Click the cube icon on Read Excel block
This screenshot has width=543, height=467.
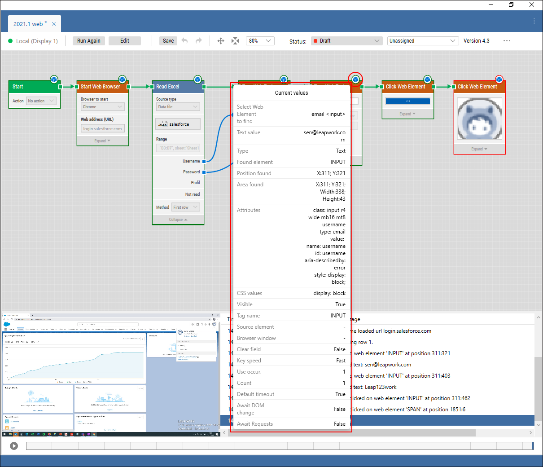pos(197,79)
